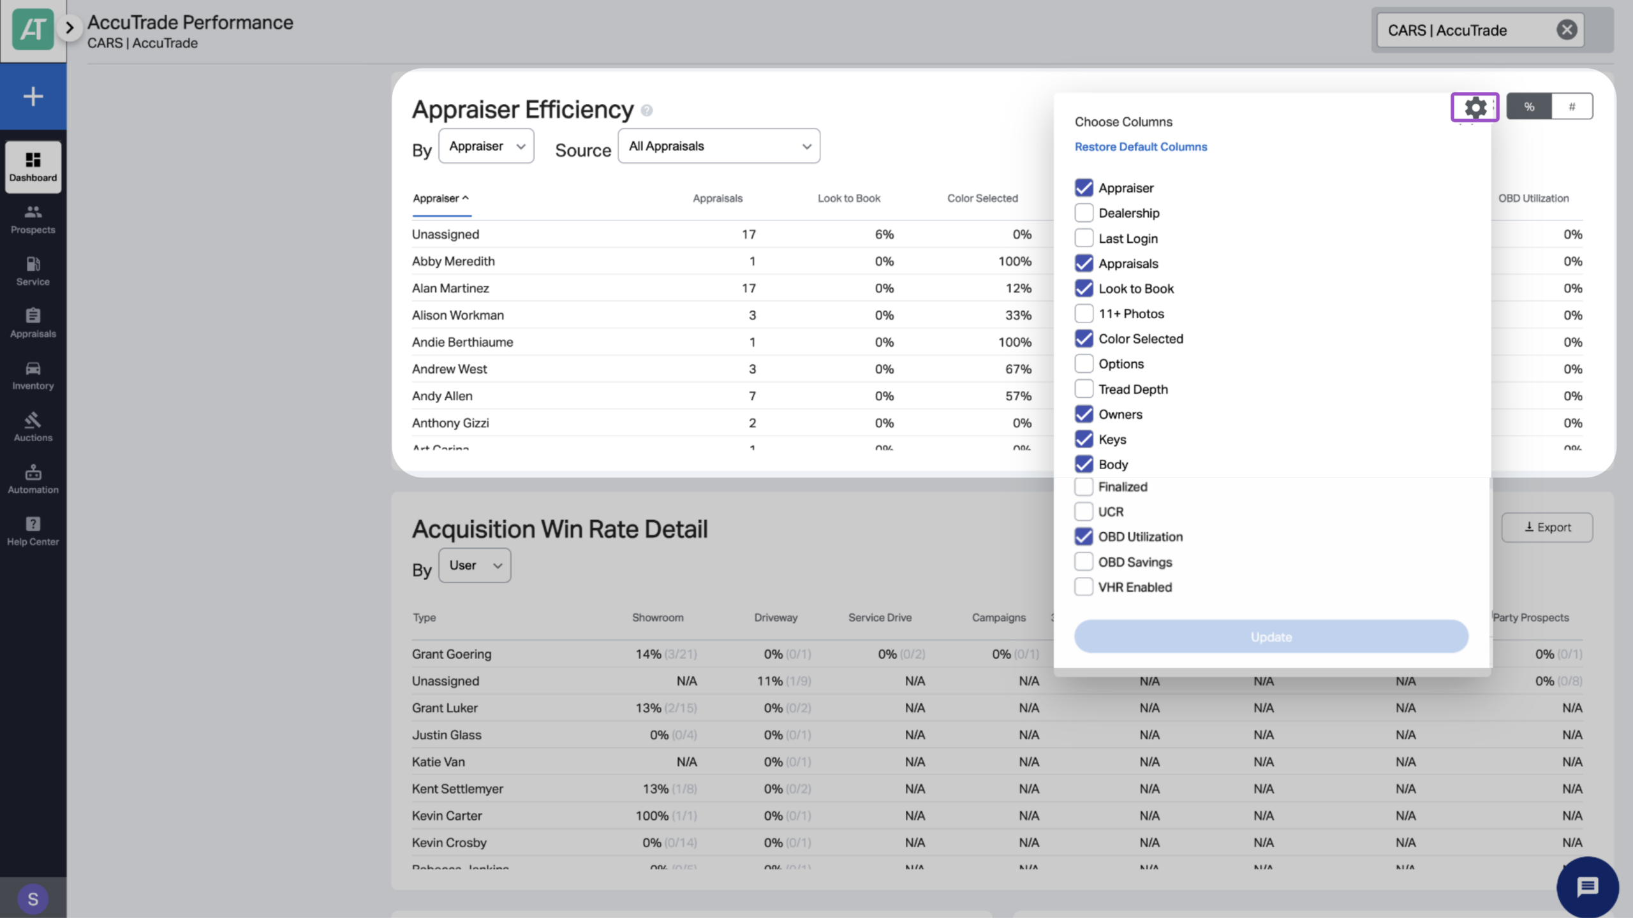Click the column settings gear icon

(1475, 107)
